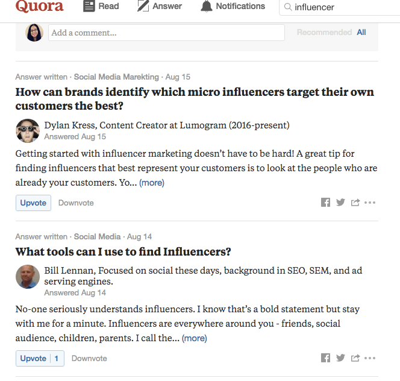Open Notifications from the top bar
400x381 pixels.
233,6
